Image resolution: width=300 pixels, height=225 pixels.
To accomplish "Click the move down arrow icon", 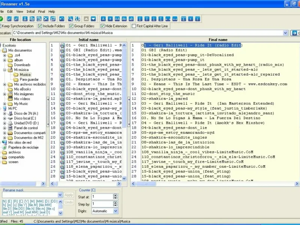I will [93, 19].
